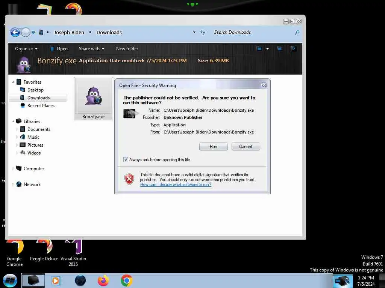Select Desktop under Favorites
The width and height of the screenshot is (385, 288).
click(35, 90)
